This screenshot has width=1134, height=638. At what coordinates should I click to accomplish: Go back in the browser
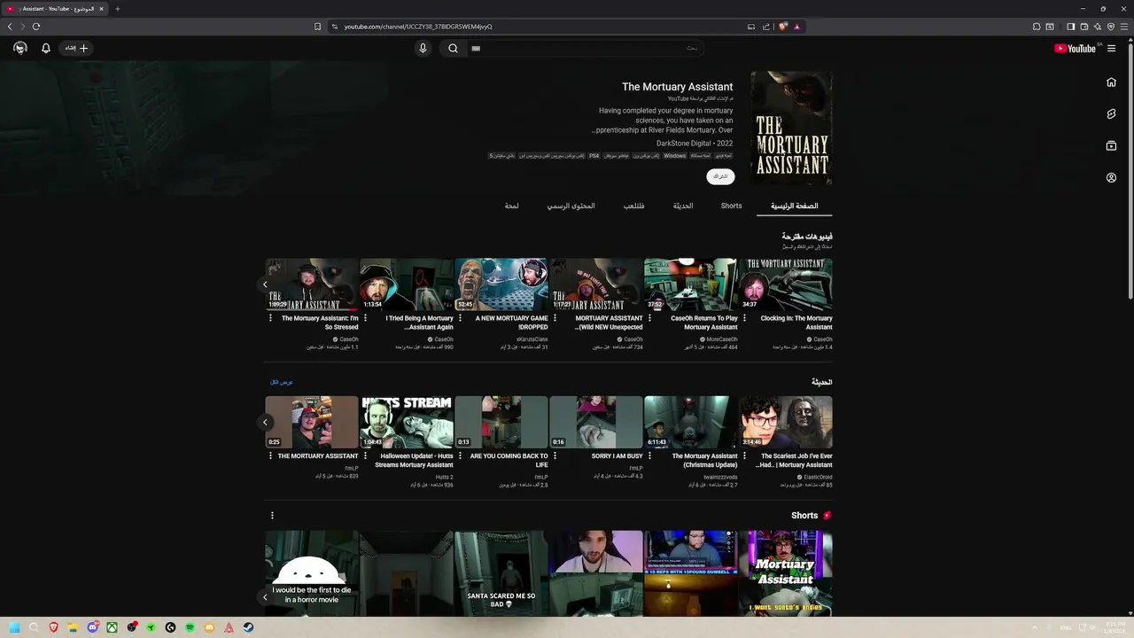(x=10, y=27)
